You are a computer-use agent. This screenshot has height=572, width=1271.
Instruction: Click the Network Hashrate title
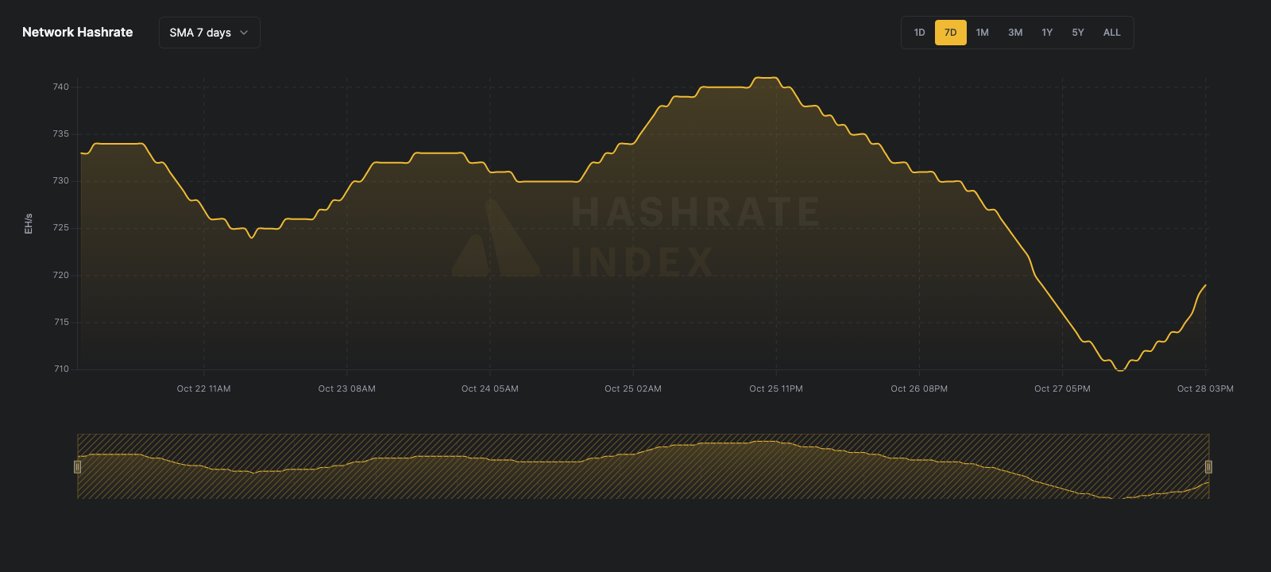[x=78, y=33]
